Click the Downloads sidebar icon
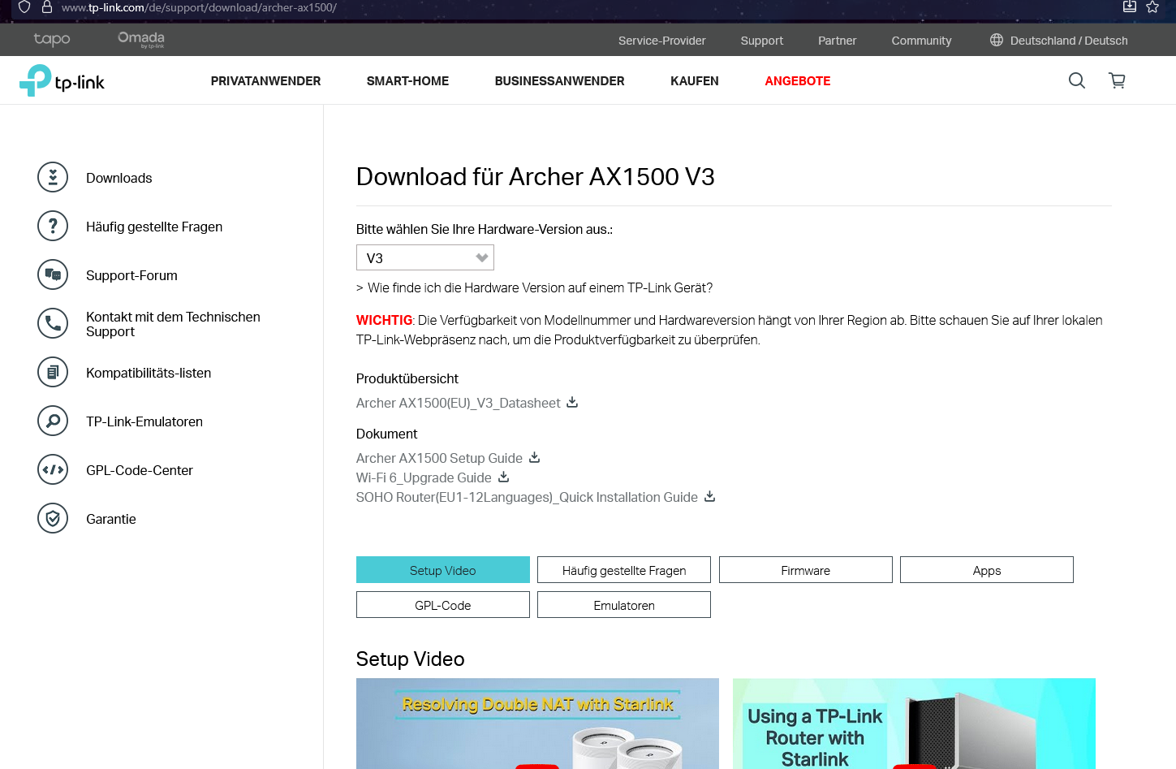The image size is (1176, 769). tap(53, 177)
